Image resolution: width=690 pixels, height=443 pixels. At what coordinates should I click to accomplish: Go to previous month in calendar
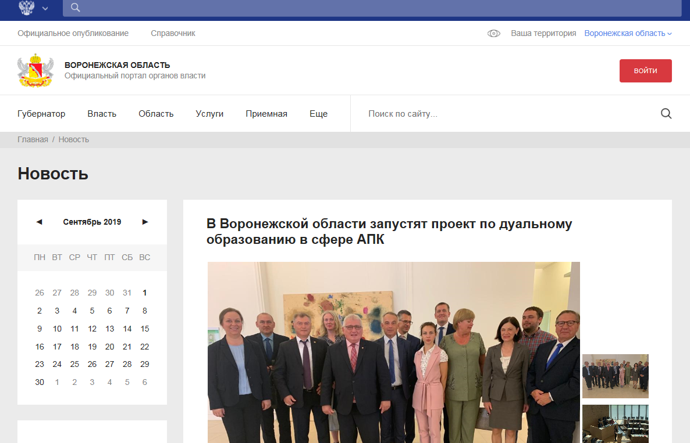[x=39, y=222]
